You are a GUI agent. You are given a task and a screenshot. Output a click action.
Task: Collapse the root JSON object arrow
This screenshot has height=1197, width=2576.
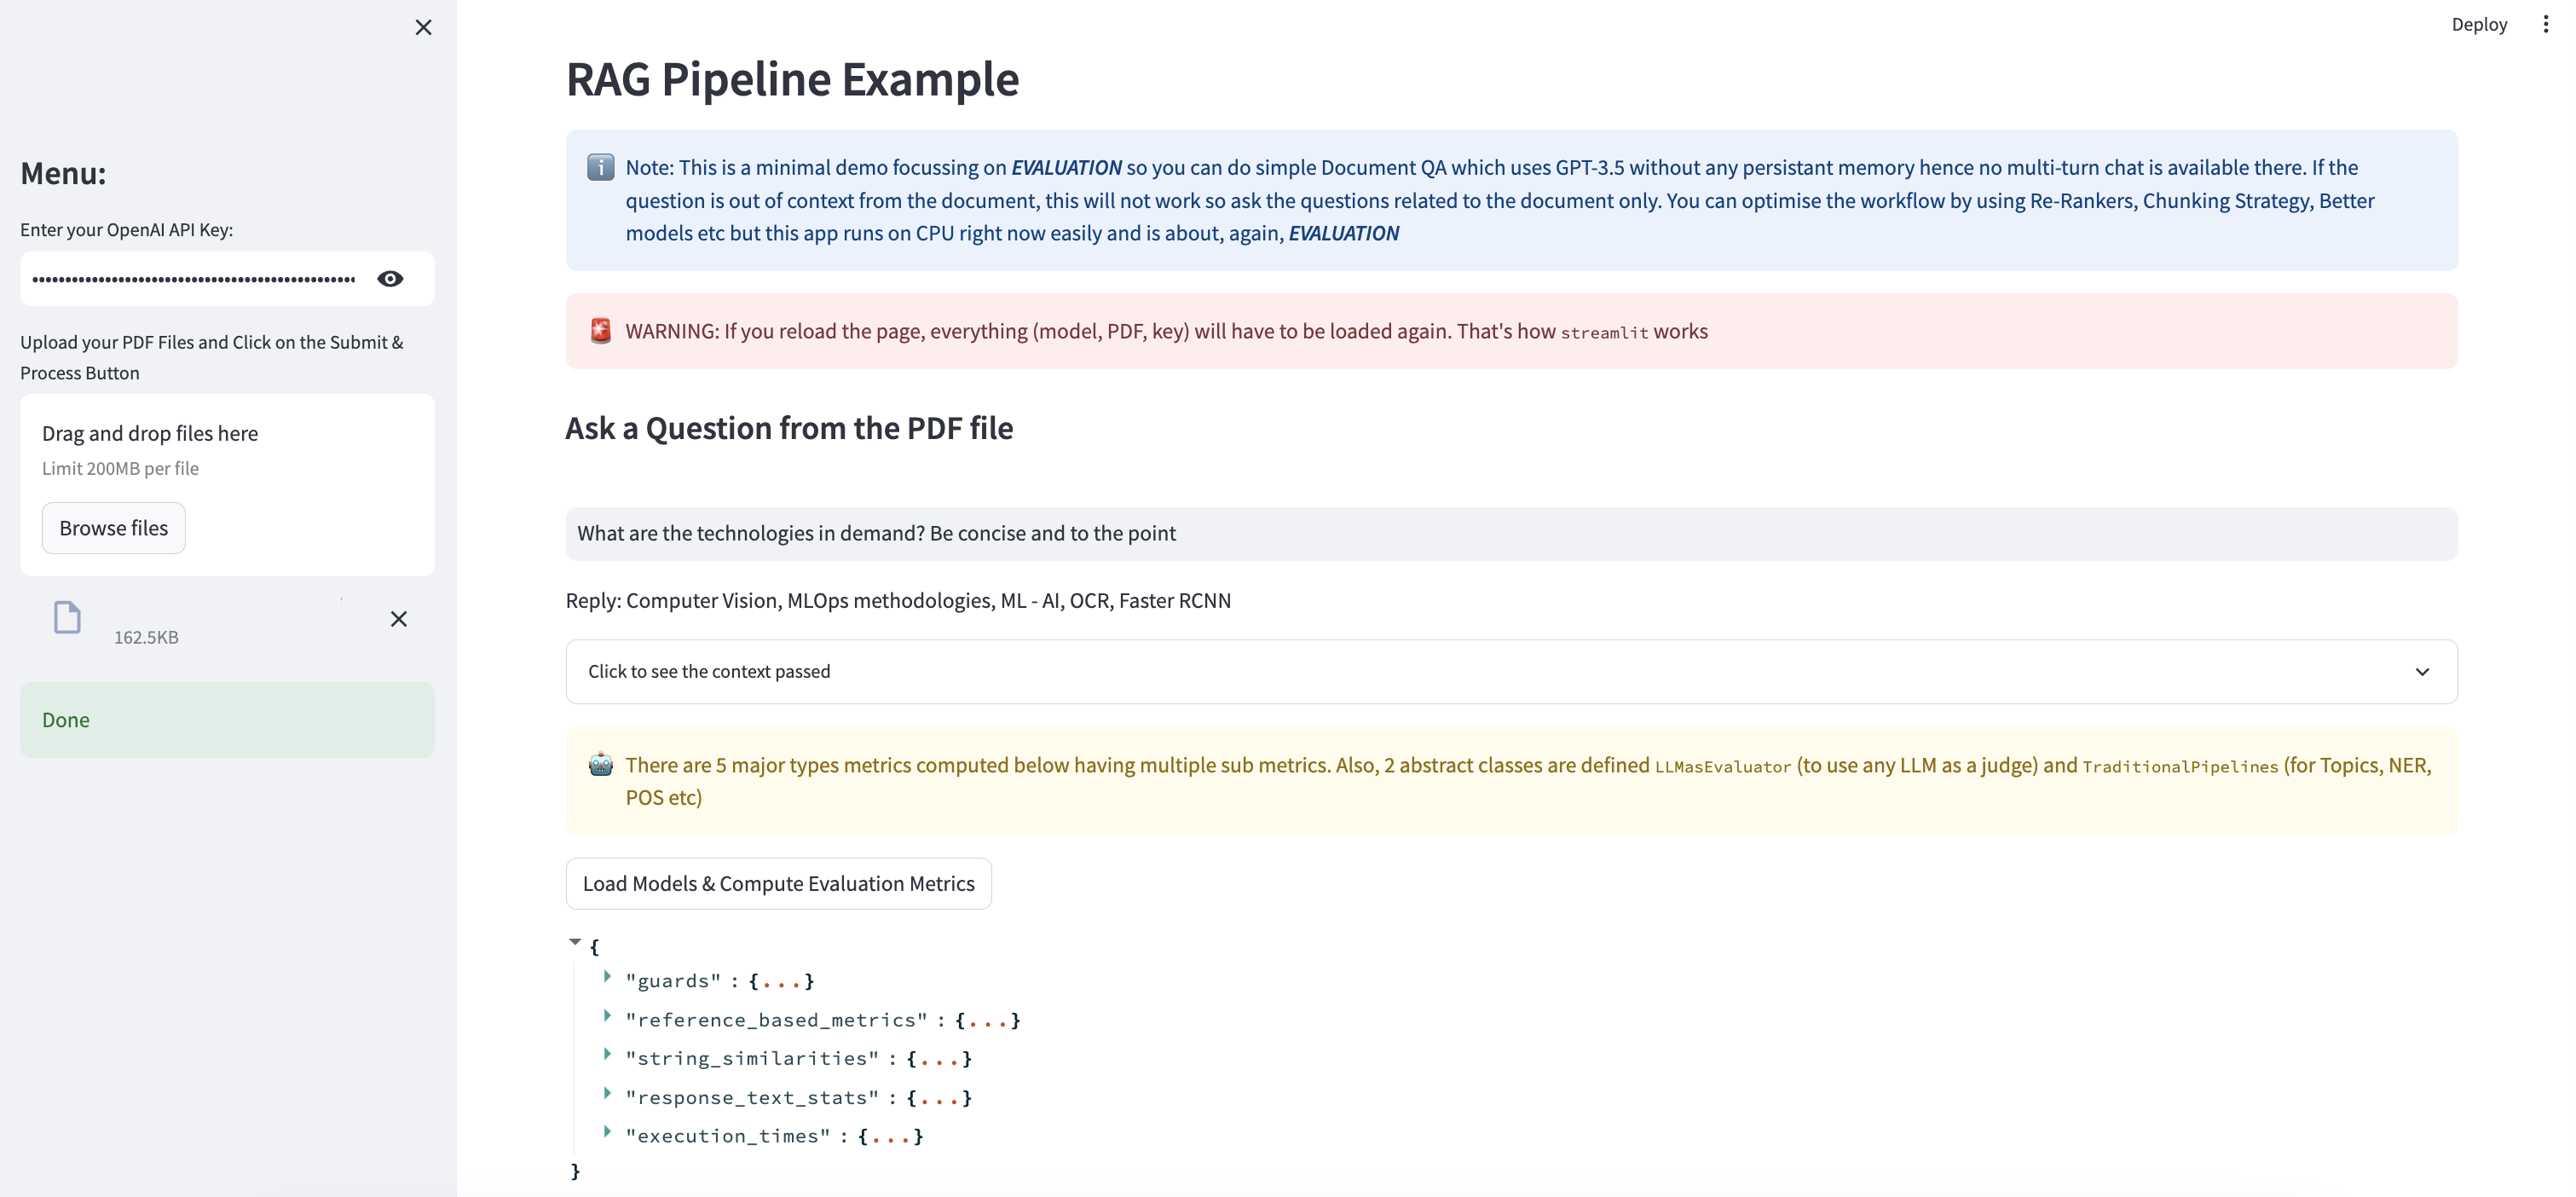click(x=575, y=941)
